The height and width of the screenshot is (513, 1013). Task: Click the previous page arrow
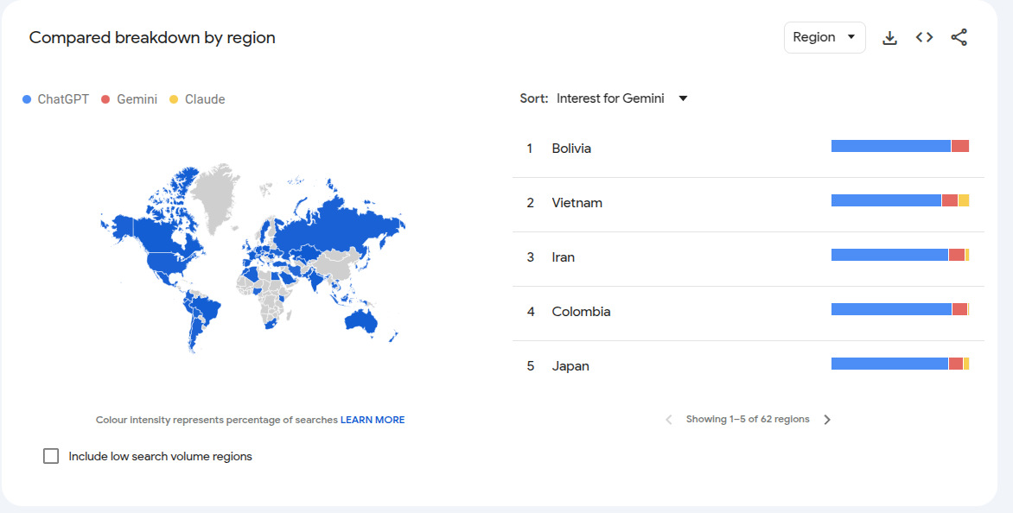(x=669, y=420)
